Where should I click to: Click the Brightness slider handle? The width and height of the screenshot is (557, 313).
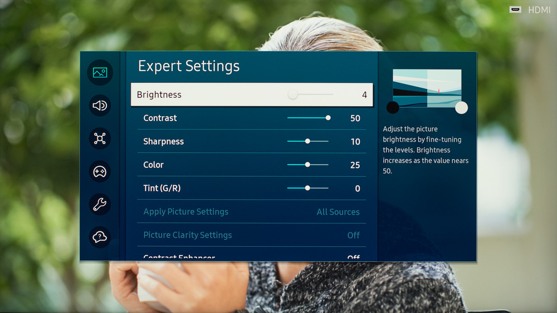[x=293, y=95]
